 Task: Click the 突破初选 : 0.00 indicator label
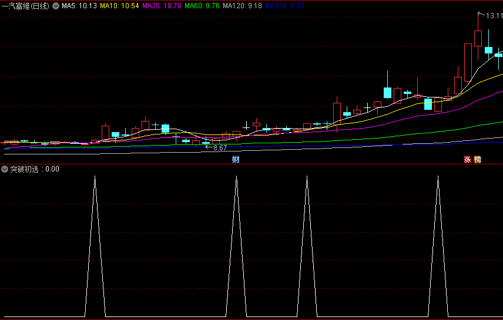35,169
